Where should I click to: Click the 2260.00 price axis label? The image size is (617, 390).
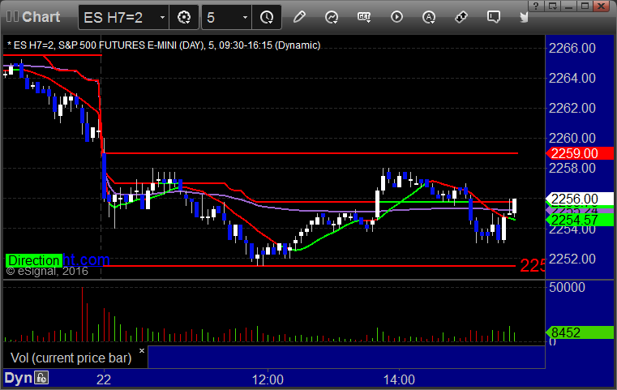pyautogui.click(x=572, y=138)
